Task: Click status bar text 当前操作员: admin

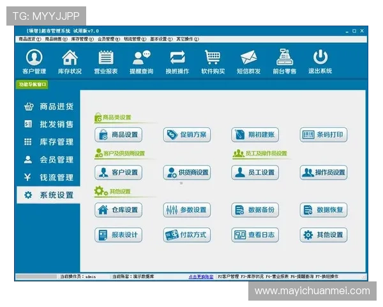Action: coord(78,277)
